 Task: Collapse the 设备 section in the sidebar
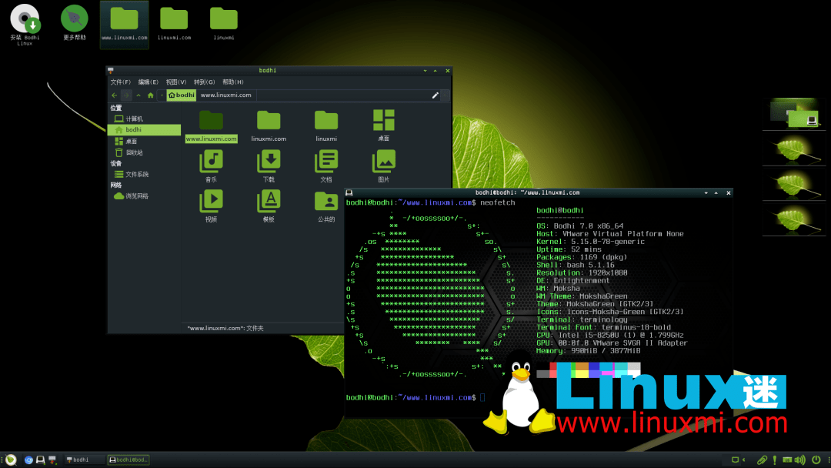117,162
